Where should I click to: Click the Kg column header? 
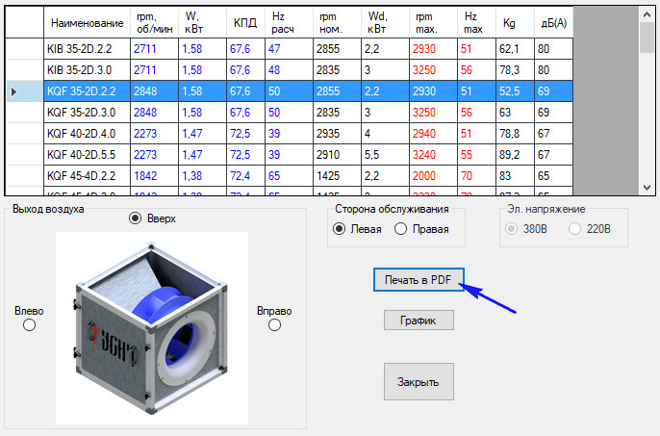(516, 23)
